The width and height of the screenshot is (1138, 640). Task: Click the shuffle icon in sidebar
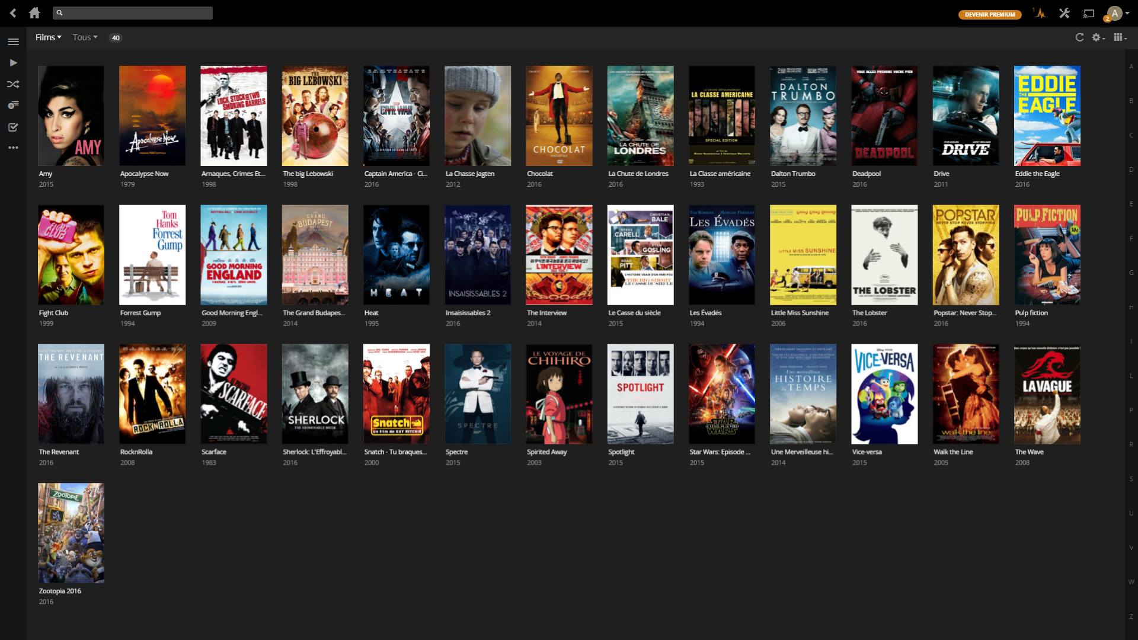point(13,84)
